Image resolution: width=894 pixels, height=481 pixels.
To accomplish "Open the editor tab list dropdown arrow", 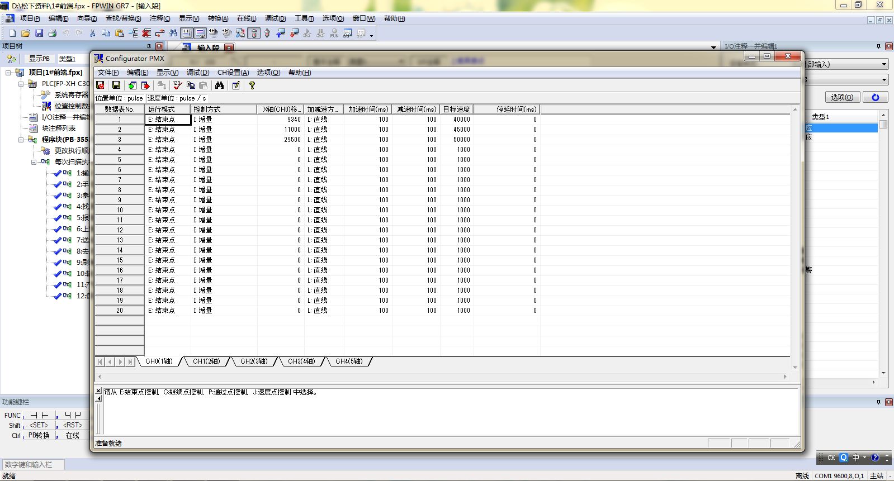I will (713, 47).
